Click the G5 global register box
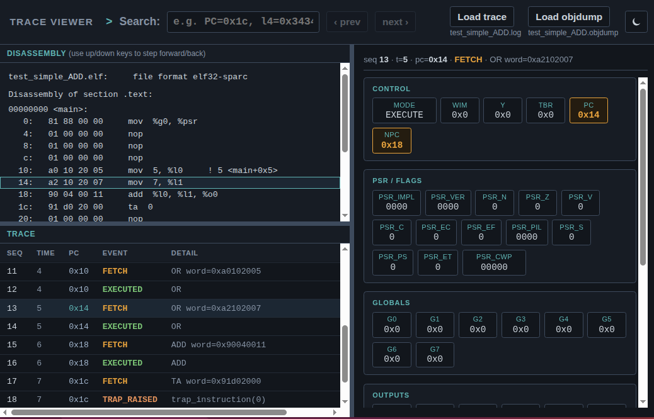Screen dimensions: 654x419 [607, 325]
